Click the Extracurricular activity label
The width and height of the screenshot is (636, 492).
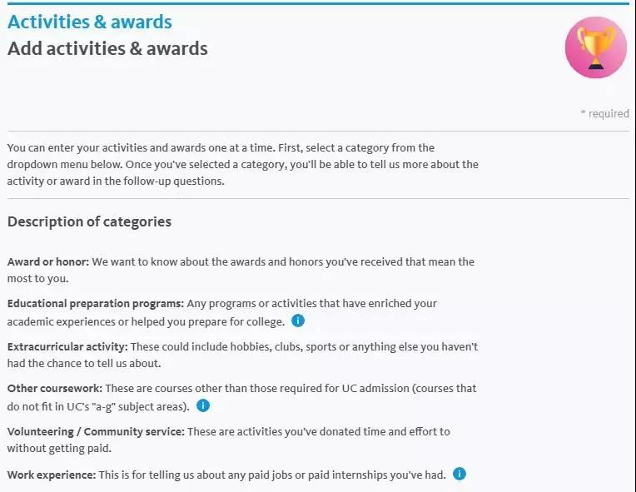[x=67, y=347]
